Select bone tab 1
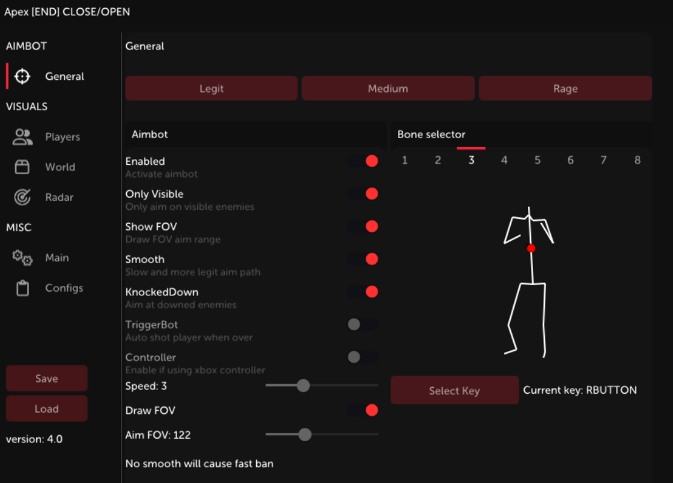This screenshot has height=483, width=673. (x=404, y=160)
